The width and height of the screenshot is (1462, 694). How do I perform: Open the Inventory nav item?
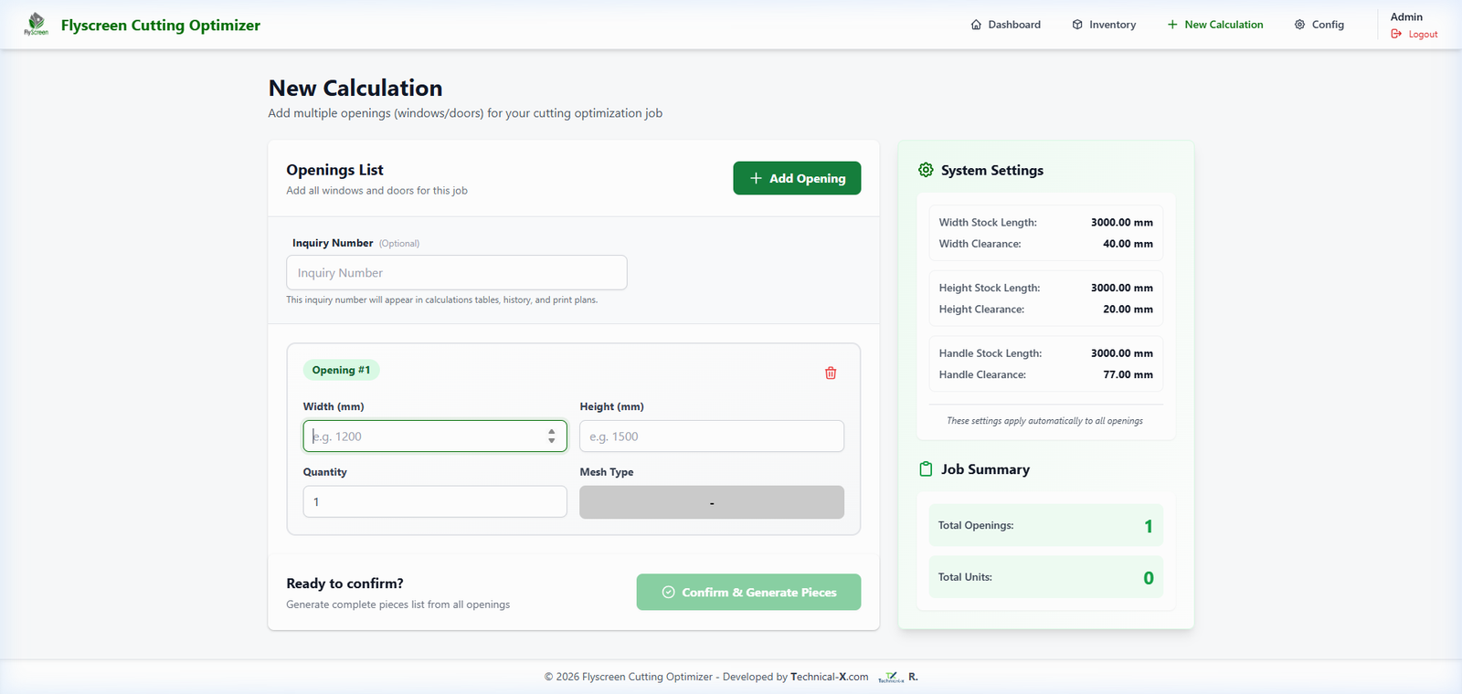pyautogui.click(x=1104, y=25)
